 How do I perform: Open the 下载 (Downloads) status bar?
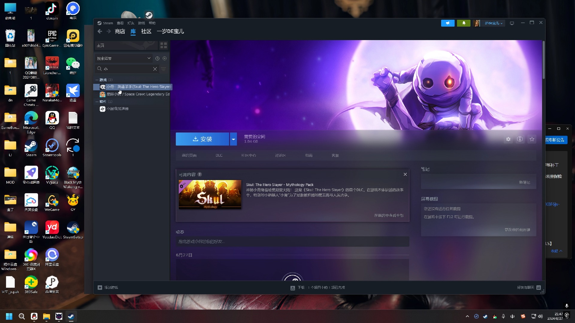[x=317, y=287]
